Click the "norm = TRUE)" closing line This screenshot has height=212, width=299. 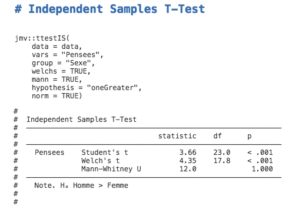click(x=57, y=96)
